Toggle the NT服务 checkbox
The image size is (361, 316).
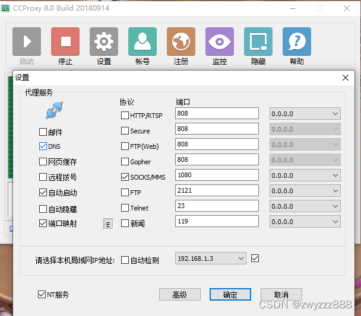pos(42,294)
